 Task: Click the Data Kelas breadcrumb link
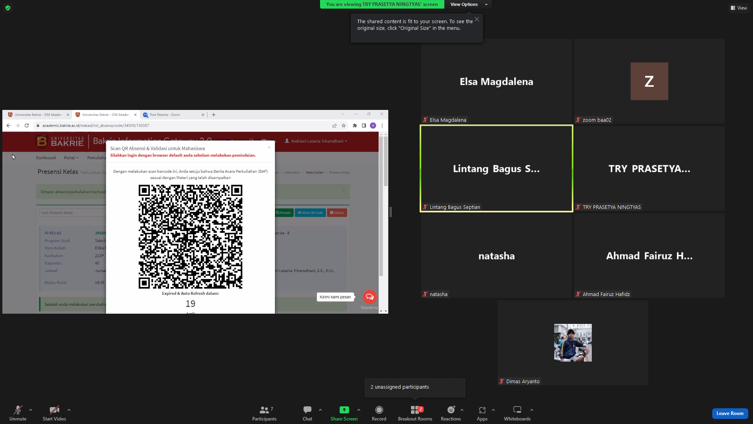click(292, 172)
